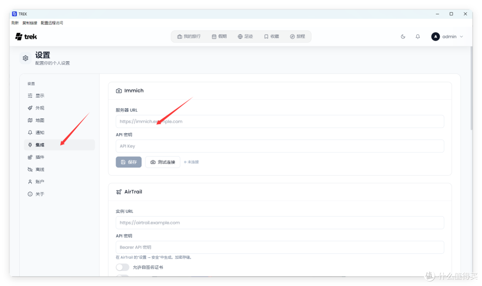Viewport: 482px width, 286px height.
Task: Toggle dark mode moon icon
Action: tap(403, 37)
